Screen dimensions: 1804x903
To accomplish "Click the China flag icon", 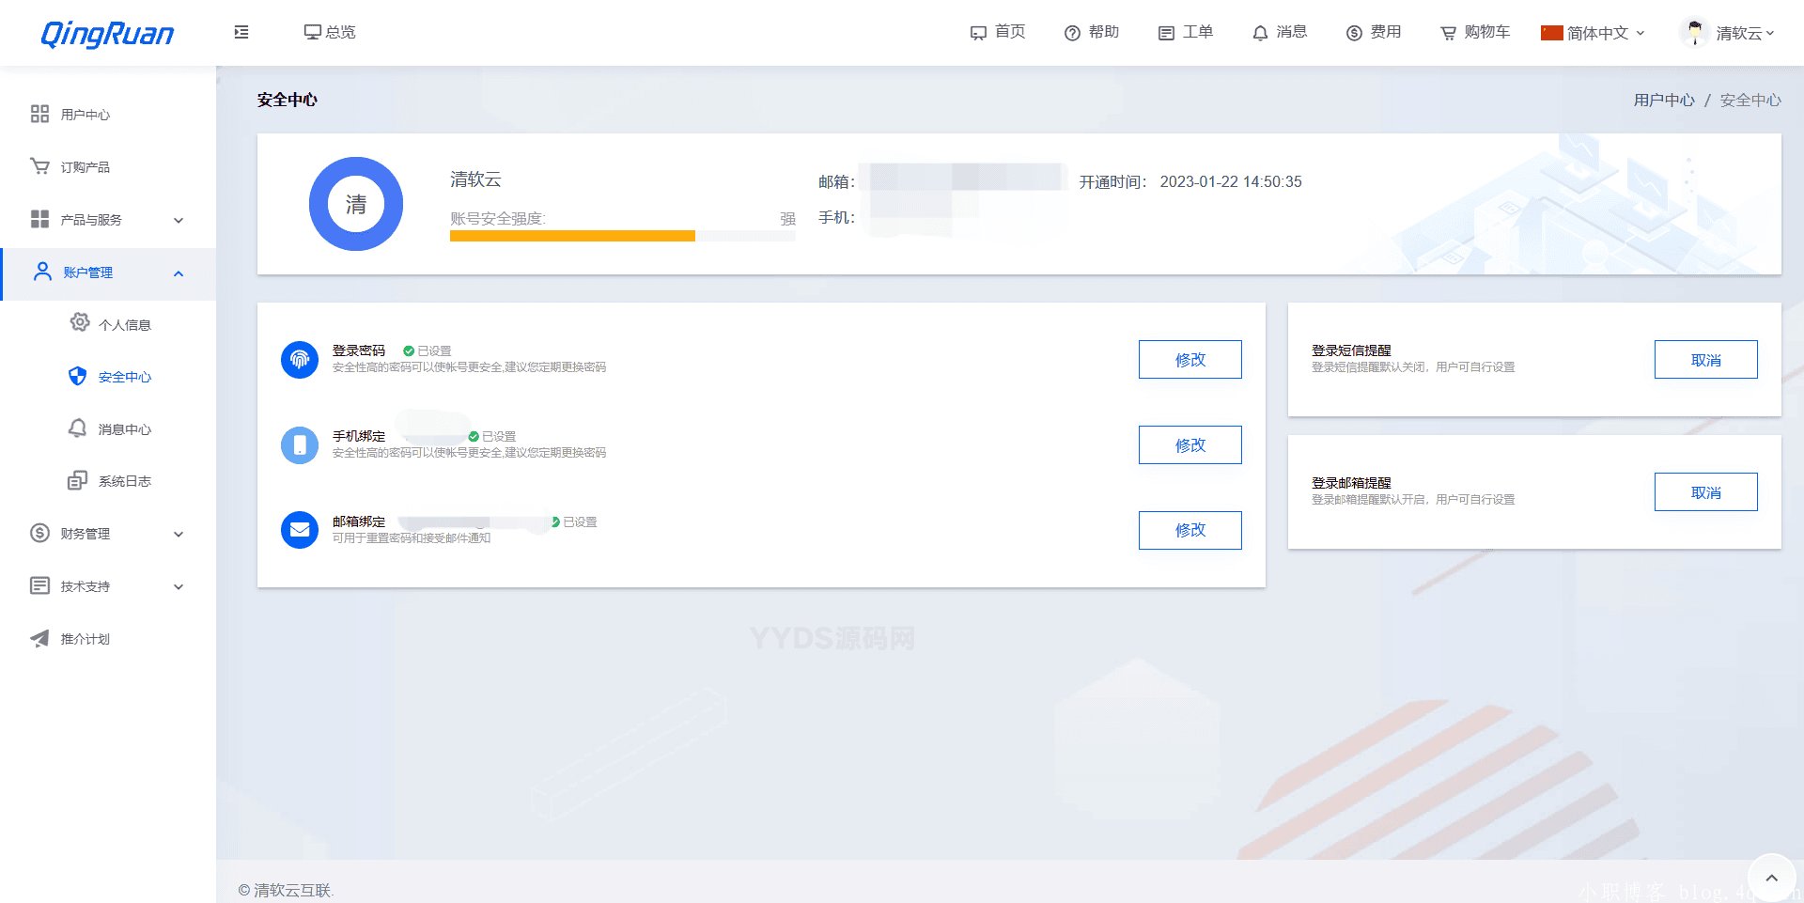I will (x=1551, y=33).
